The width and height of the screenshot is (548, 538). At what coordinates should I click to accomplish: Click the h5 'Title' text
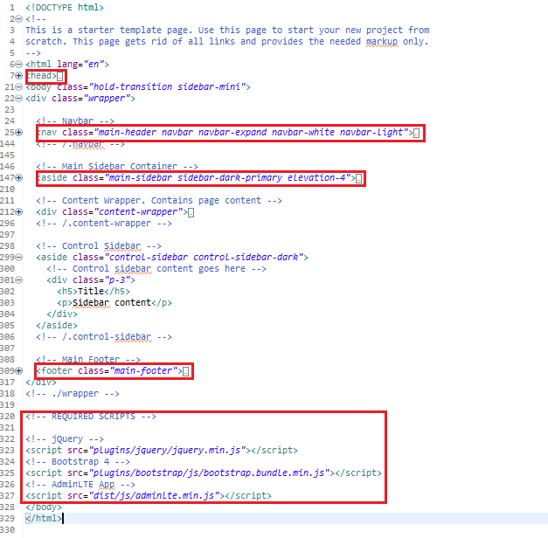[x=91, y=292]
